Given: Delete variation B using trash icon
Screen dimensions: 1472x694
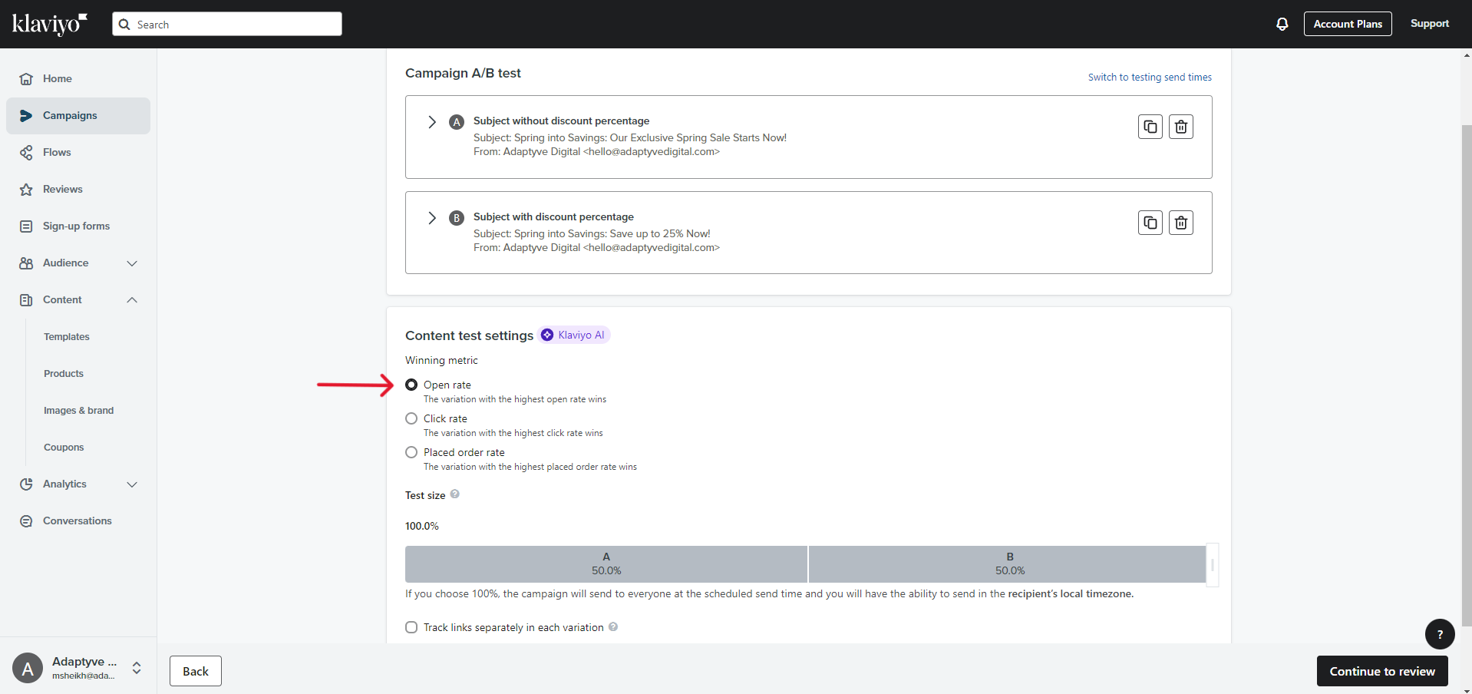Looking at the screenshot, I should 1180,223.
